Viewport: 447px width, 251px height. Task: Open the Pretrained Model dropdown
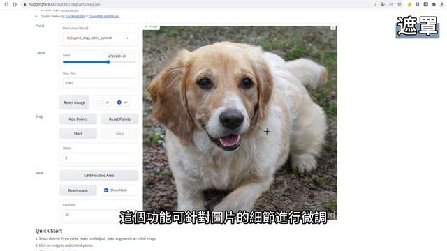pyautogui.click(x=98, y=38)
